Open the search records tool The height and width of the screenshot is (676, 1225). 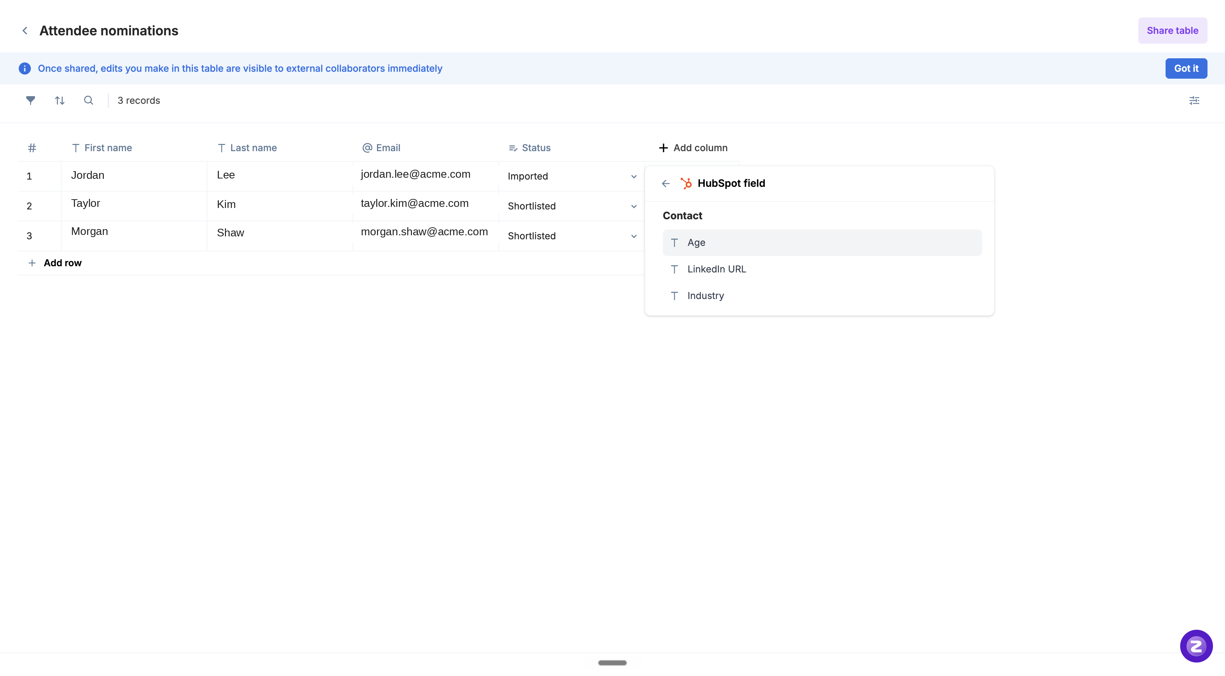click(x=89, y=100)
